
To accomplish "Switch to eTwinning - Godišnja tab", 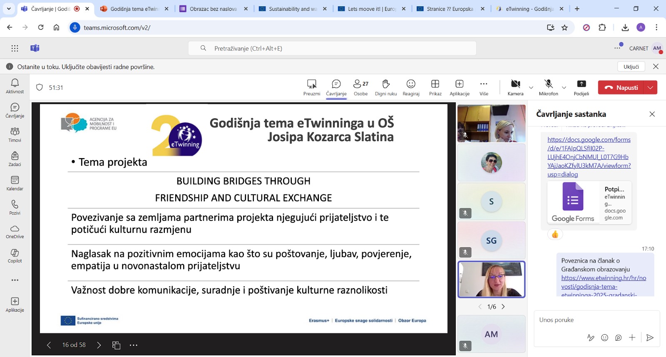I will point(529,9).
